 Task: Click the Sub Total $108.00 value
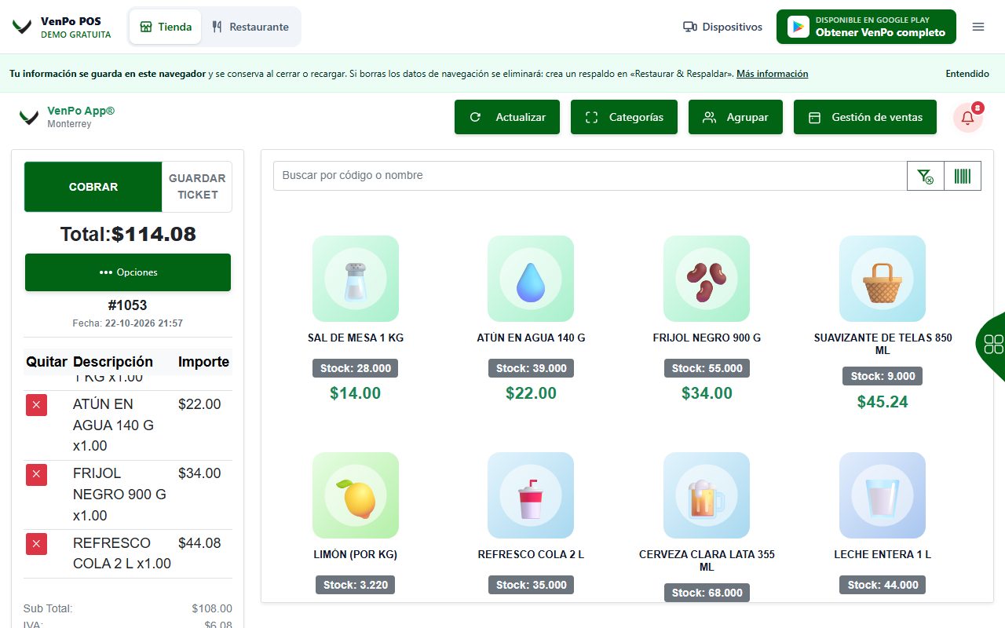tap(212, 608)
